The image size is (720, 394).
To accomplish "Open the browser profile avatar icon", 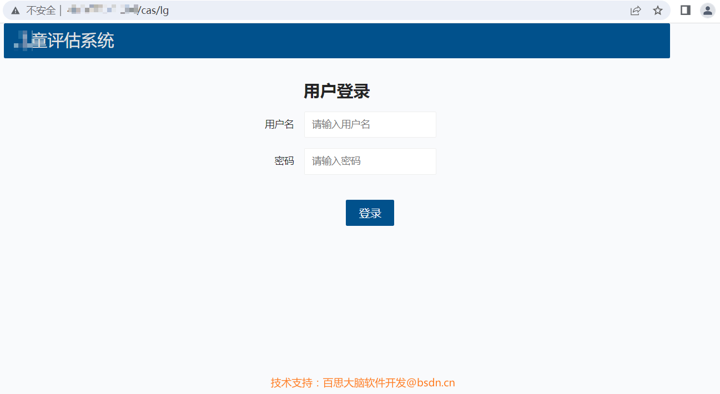I will [708, 11].
